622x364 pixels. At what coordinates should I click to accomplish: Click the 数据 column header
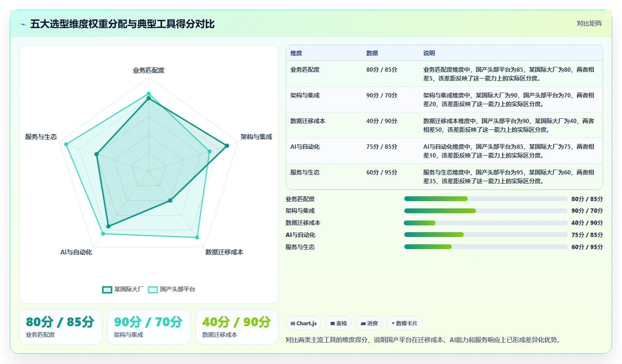tap(372, 53)
